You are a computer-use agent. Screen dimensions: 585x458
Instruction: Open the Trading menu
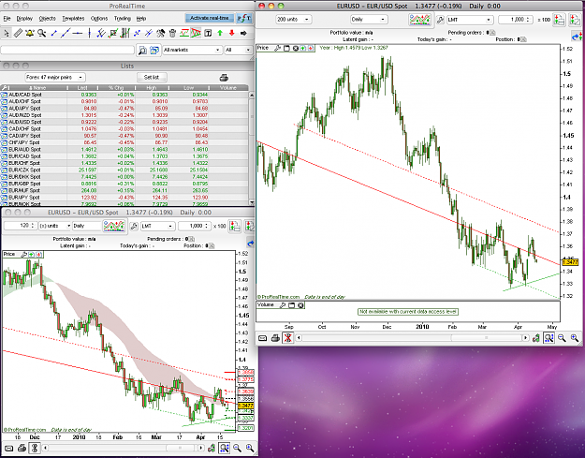(x=123, y=19)
